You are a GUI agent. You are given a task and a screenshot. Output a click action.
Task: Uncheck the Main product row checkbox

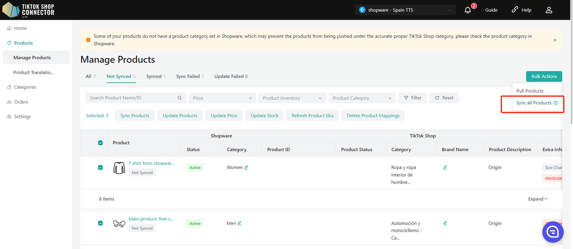coord(100,223)
